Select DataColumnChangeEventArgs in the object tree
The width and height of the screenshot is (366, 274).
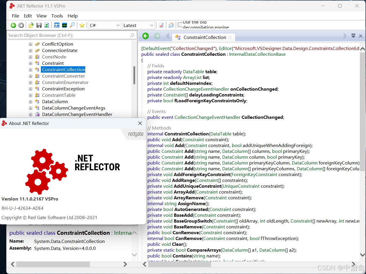[x=74, y=108]
